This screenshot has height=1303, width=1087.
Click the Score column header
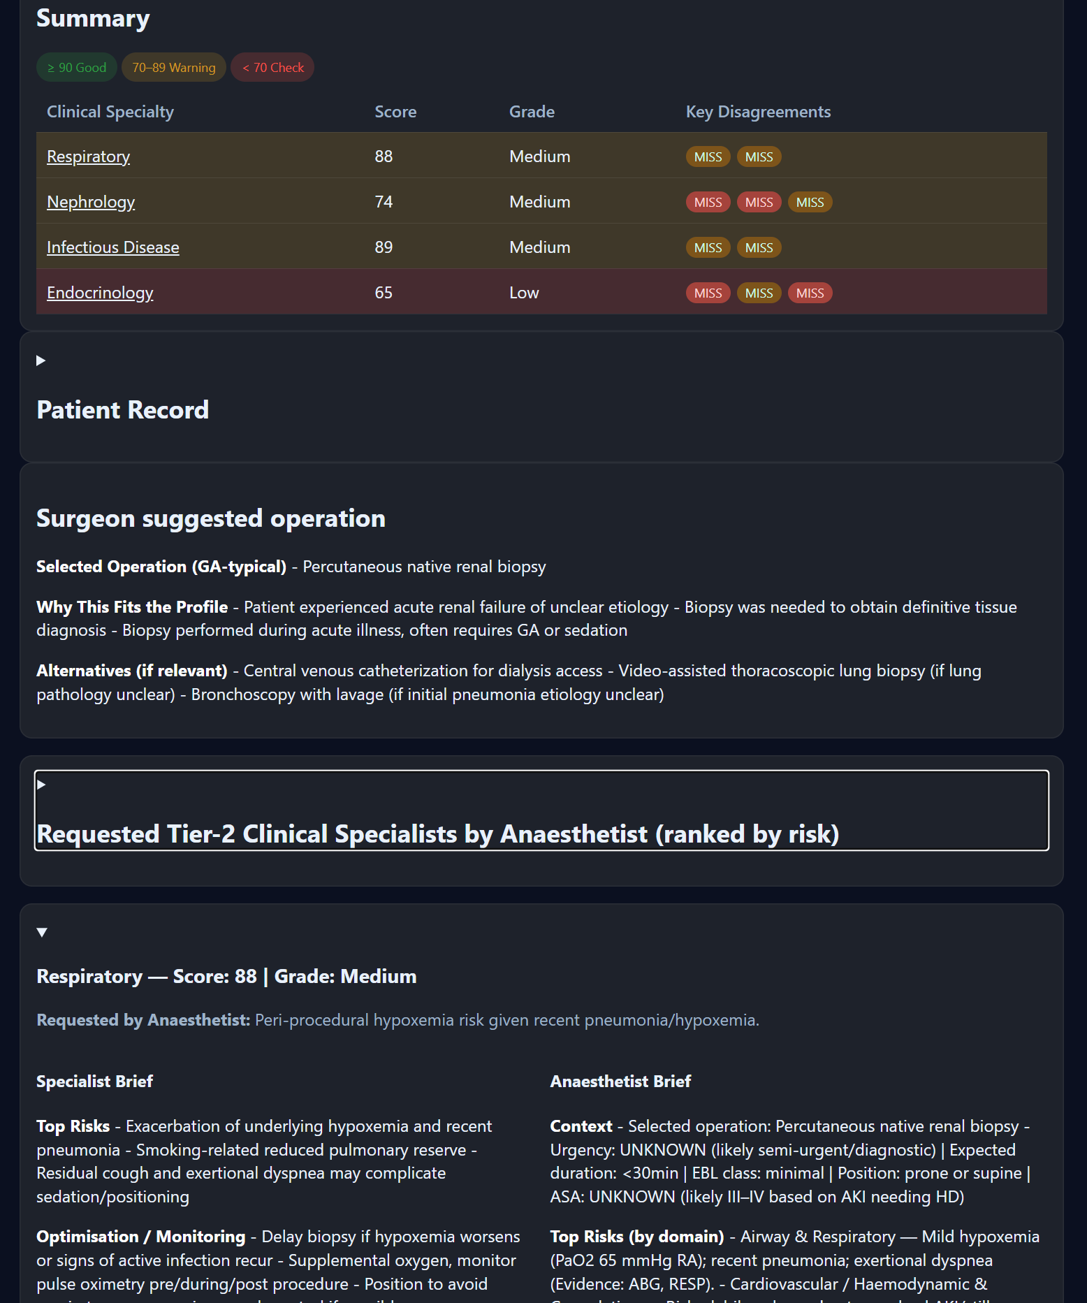(x=395, y=111)
